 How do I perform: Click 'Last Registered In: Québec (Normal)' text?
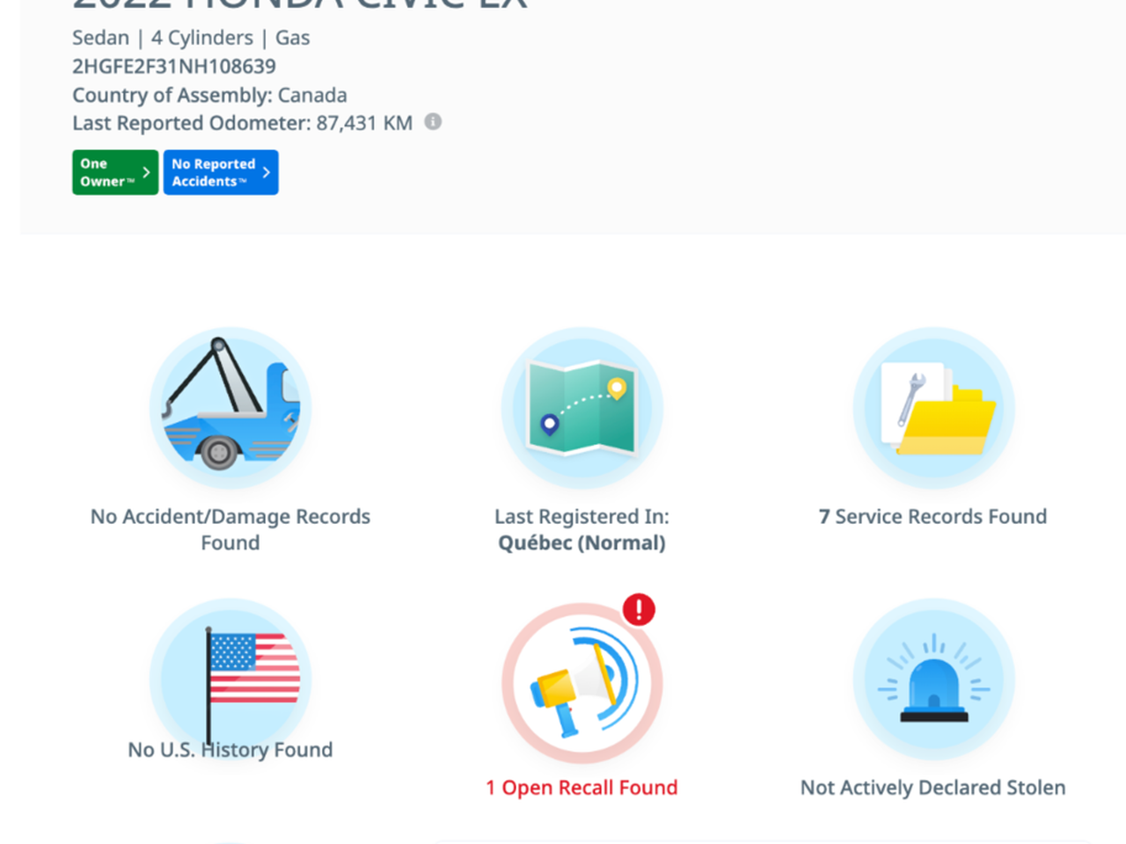pyautogui.click(x=581, y=529)
